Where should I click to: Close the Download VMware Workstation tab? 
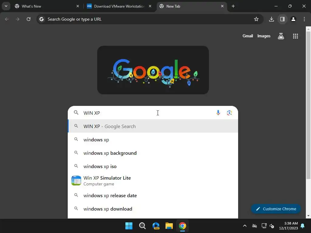tap(150, 6)
